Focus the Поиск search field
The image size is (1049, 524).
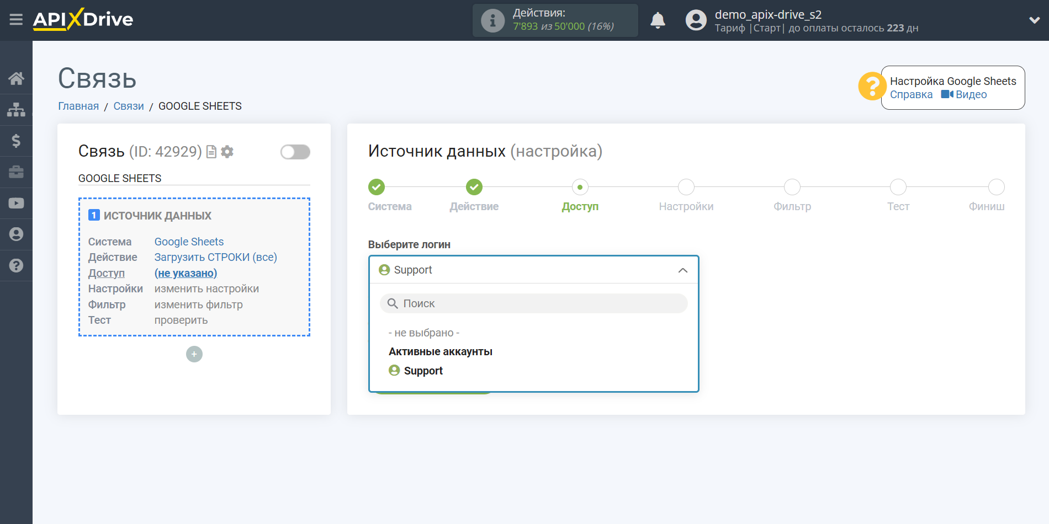coord(533,303)
